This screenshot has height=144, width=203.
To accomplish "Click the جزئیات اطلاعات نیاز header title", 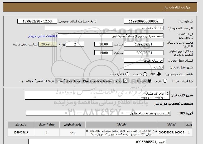I will click(177, 7).
